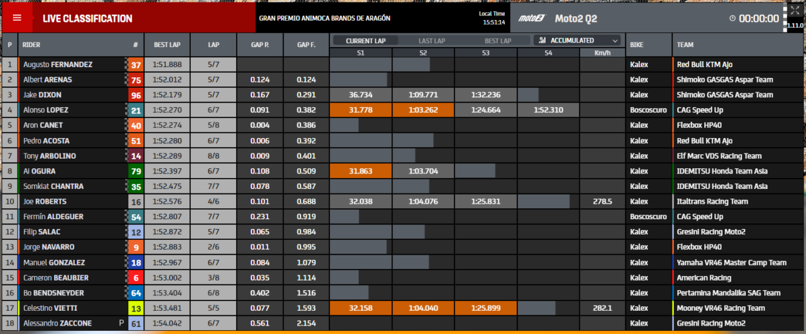Click the Local Time 15:51:14 display

point(493,18)
